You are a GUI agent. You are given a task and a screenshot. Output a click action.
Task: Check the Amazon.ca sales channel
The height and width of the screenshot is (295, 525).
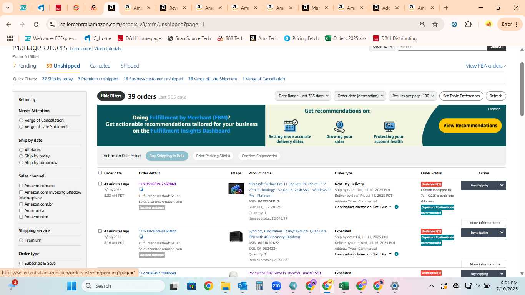pyautogui.click(x=21, y=210)
